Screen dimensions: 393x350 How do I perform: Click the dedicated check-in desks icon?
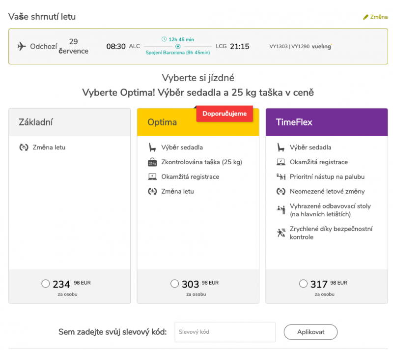[281, 210]
